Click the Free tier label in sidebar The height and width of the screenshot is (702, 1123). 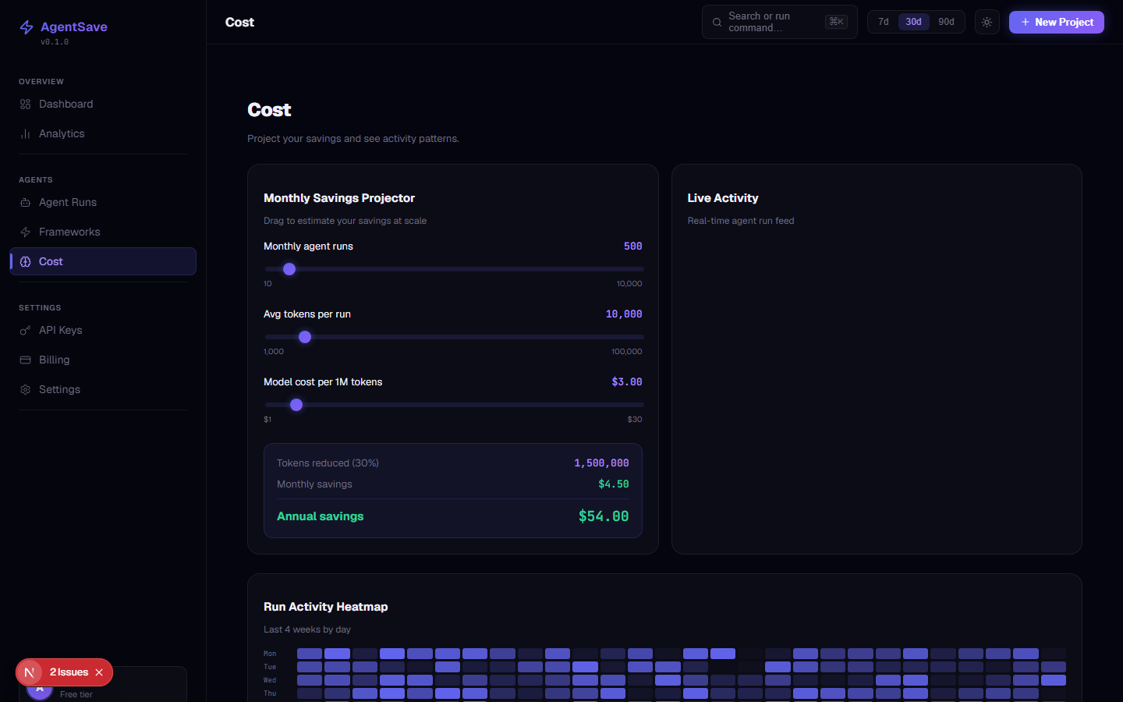click(x=76, y=694)
